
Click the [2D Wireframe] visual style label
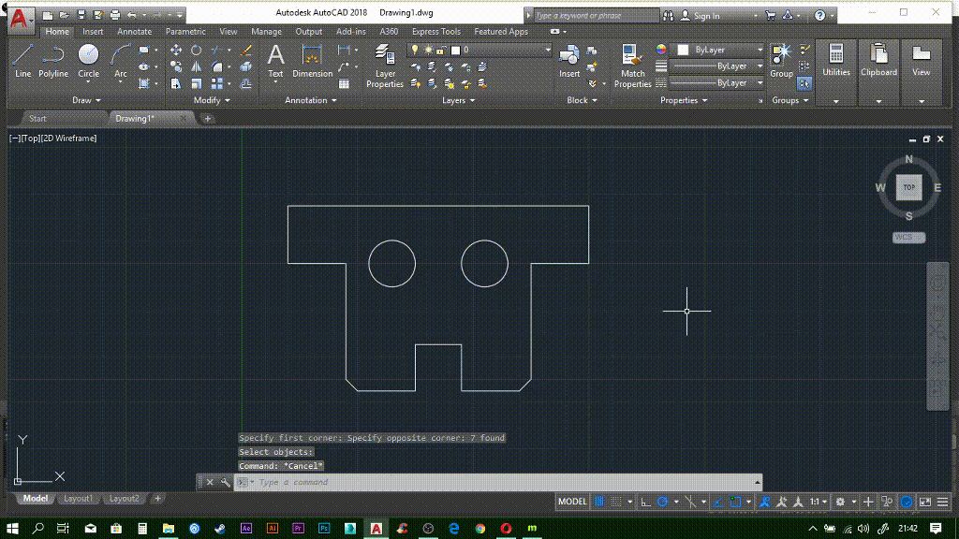(x=69, y=138)
